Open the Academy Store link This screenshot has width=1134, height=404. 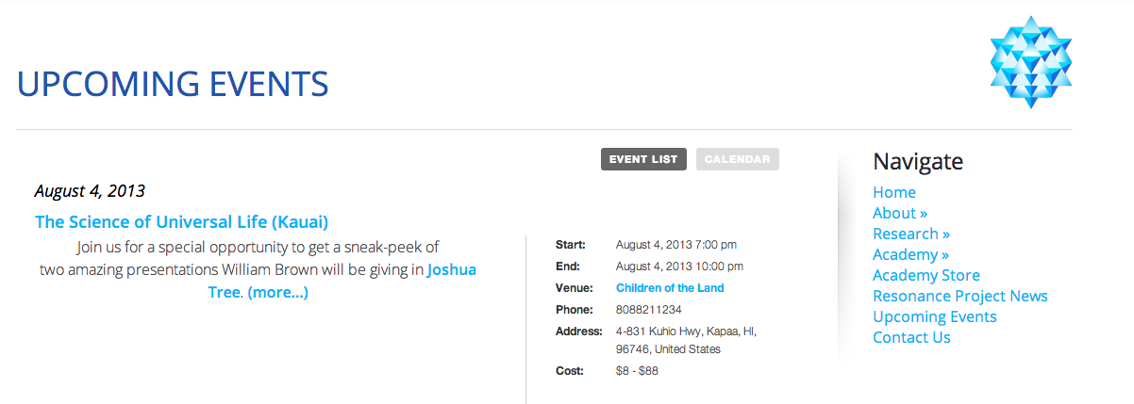(926, 275)
